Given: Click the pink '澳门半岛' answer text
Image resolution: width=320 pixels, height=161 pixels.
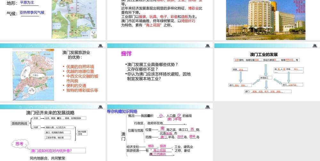Looking at the screenshot, I should coord(174,119).
